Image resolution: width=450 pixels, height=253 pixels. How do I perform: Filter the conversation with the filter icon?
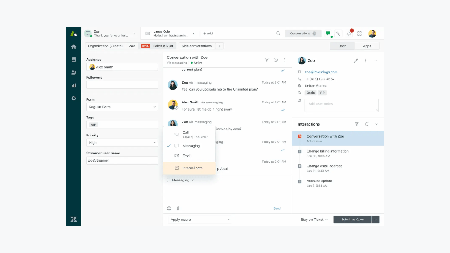267,60
